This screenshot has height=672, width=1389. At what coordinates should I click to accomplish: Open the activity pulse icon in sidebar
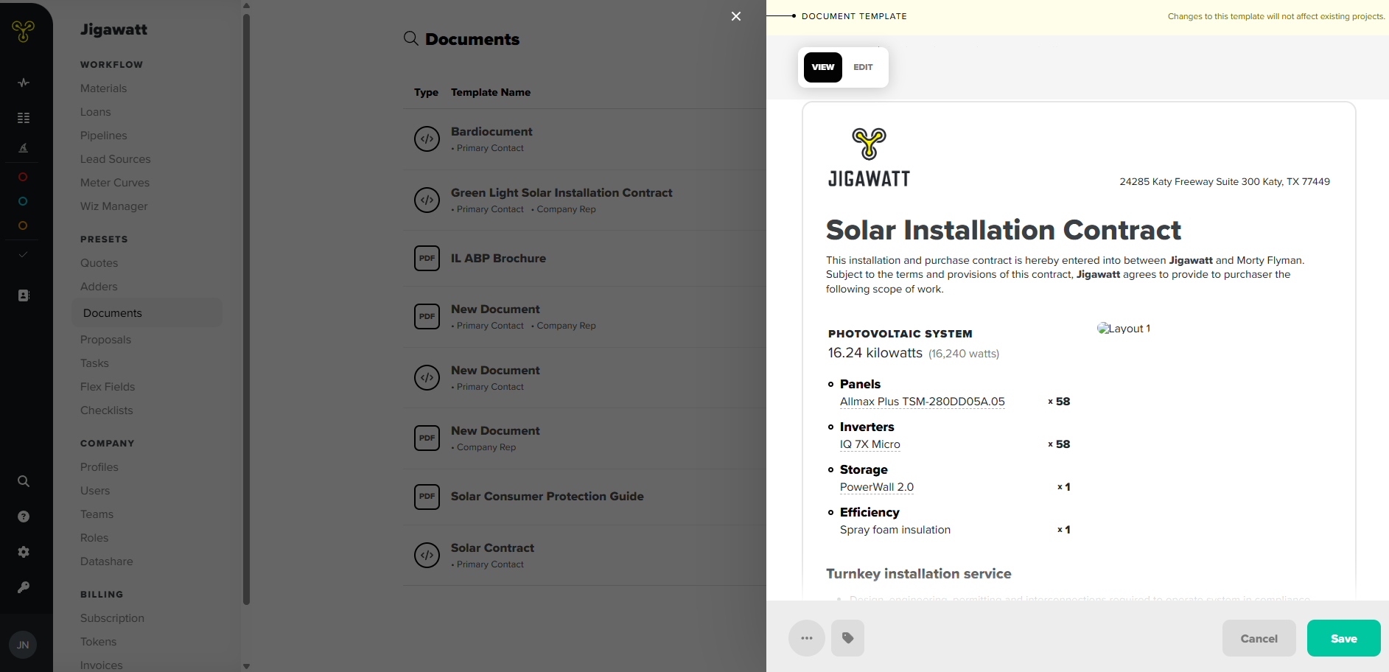click(24, 83)
